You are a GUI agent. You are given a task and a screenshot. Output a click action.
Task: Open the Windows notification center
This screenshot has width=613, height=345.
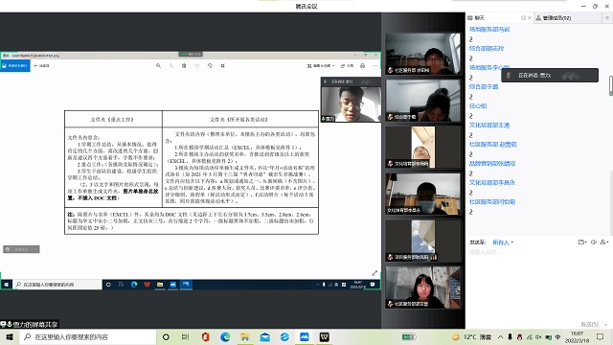pos(601,336)
